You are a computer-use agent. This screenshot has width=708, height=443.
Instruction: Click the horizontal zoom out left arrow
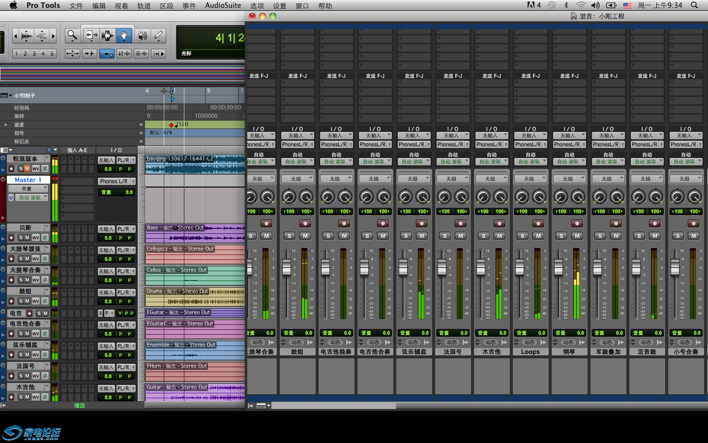coord(16,35)
